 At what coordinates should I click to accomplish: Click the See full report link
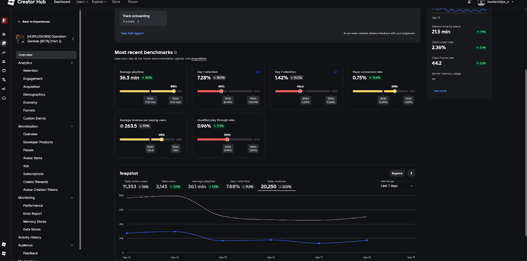(x=132, y=33)
